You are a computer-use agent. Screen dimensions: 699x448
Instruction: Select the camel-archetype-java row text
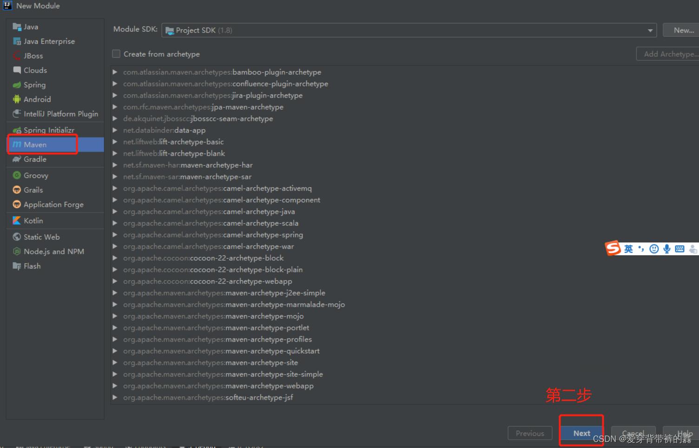click(209, 211)
